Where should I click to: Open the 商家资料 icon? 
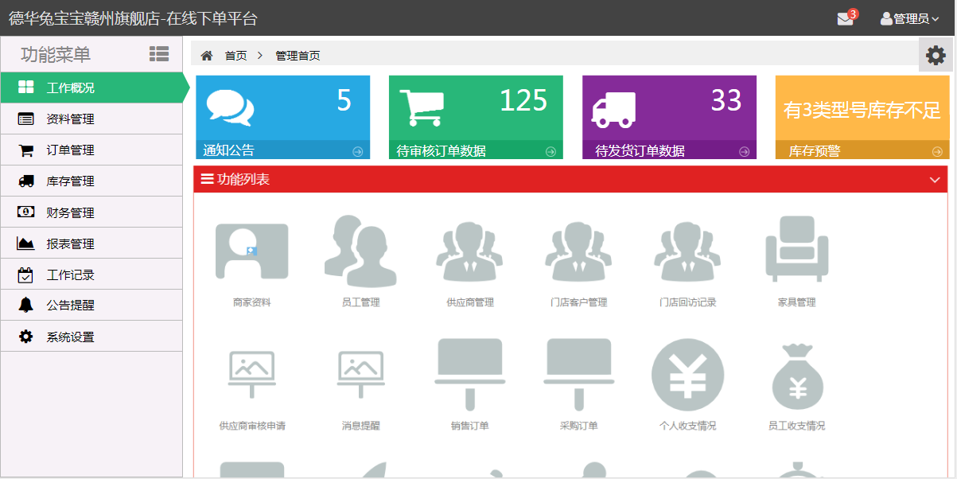coord(251,251)
